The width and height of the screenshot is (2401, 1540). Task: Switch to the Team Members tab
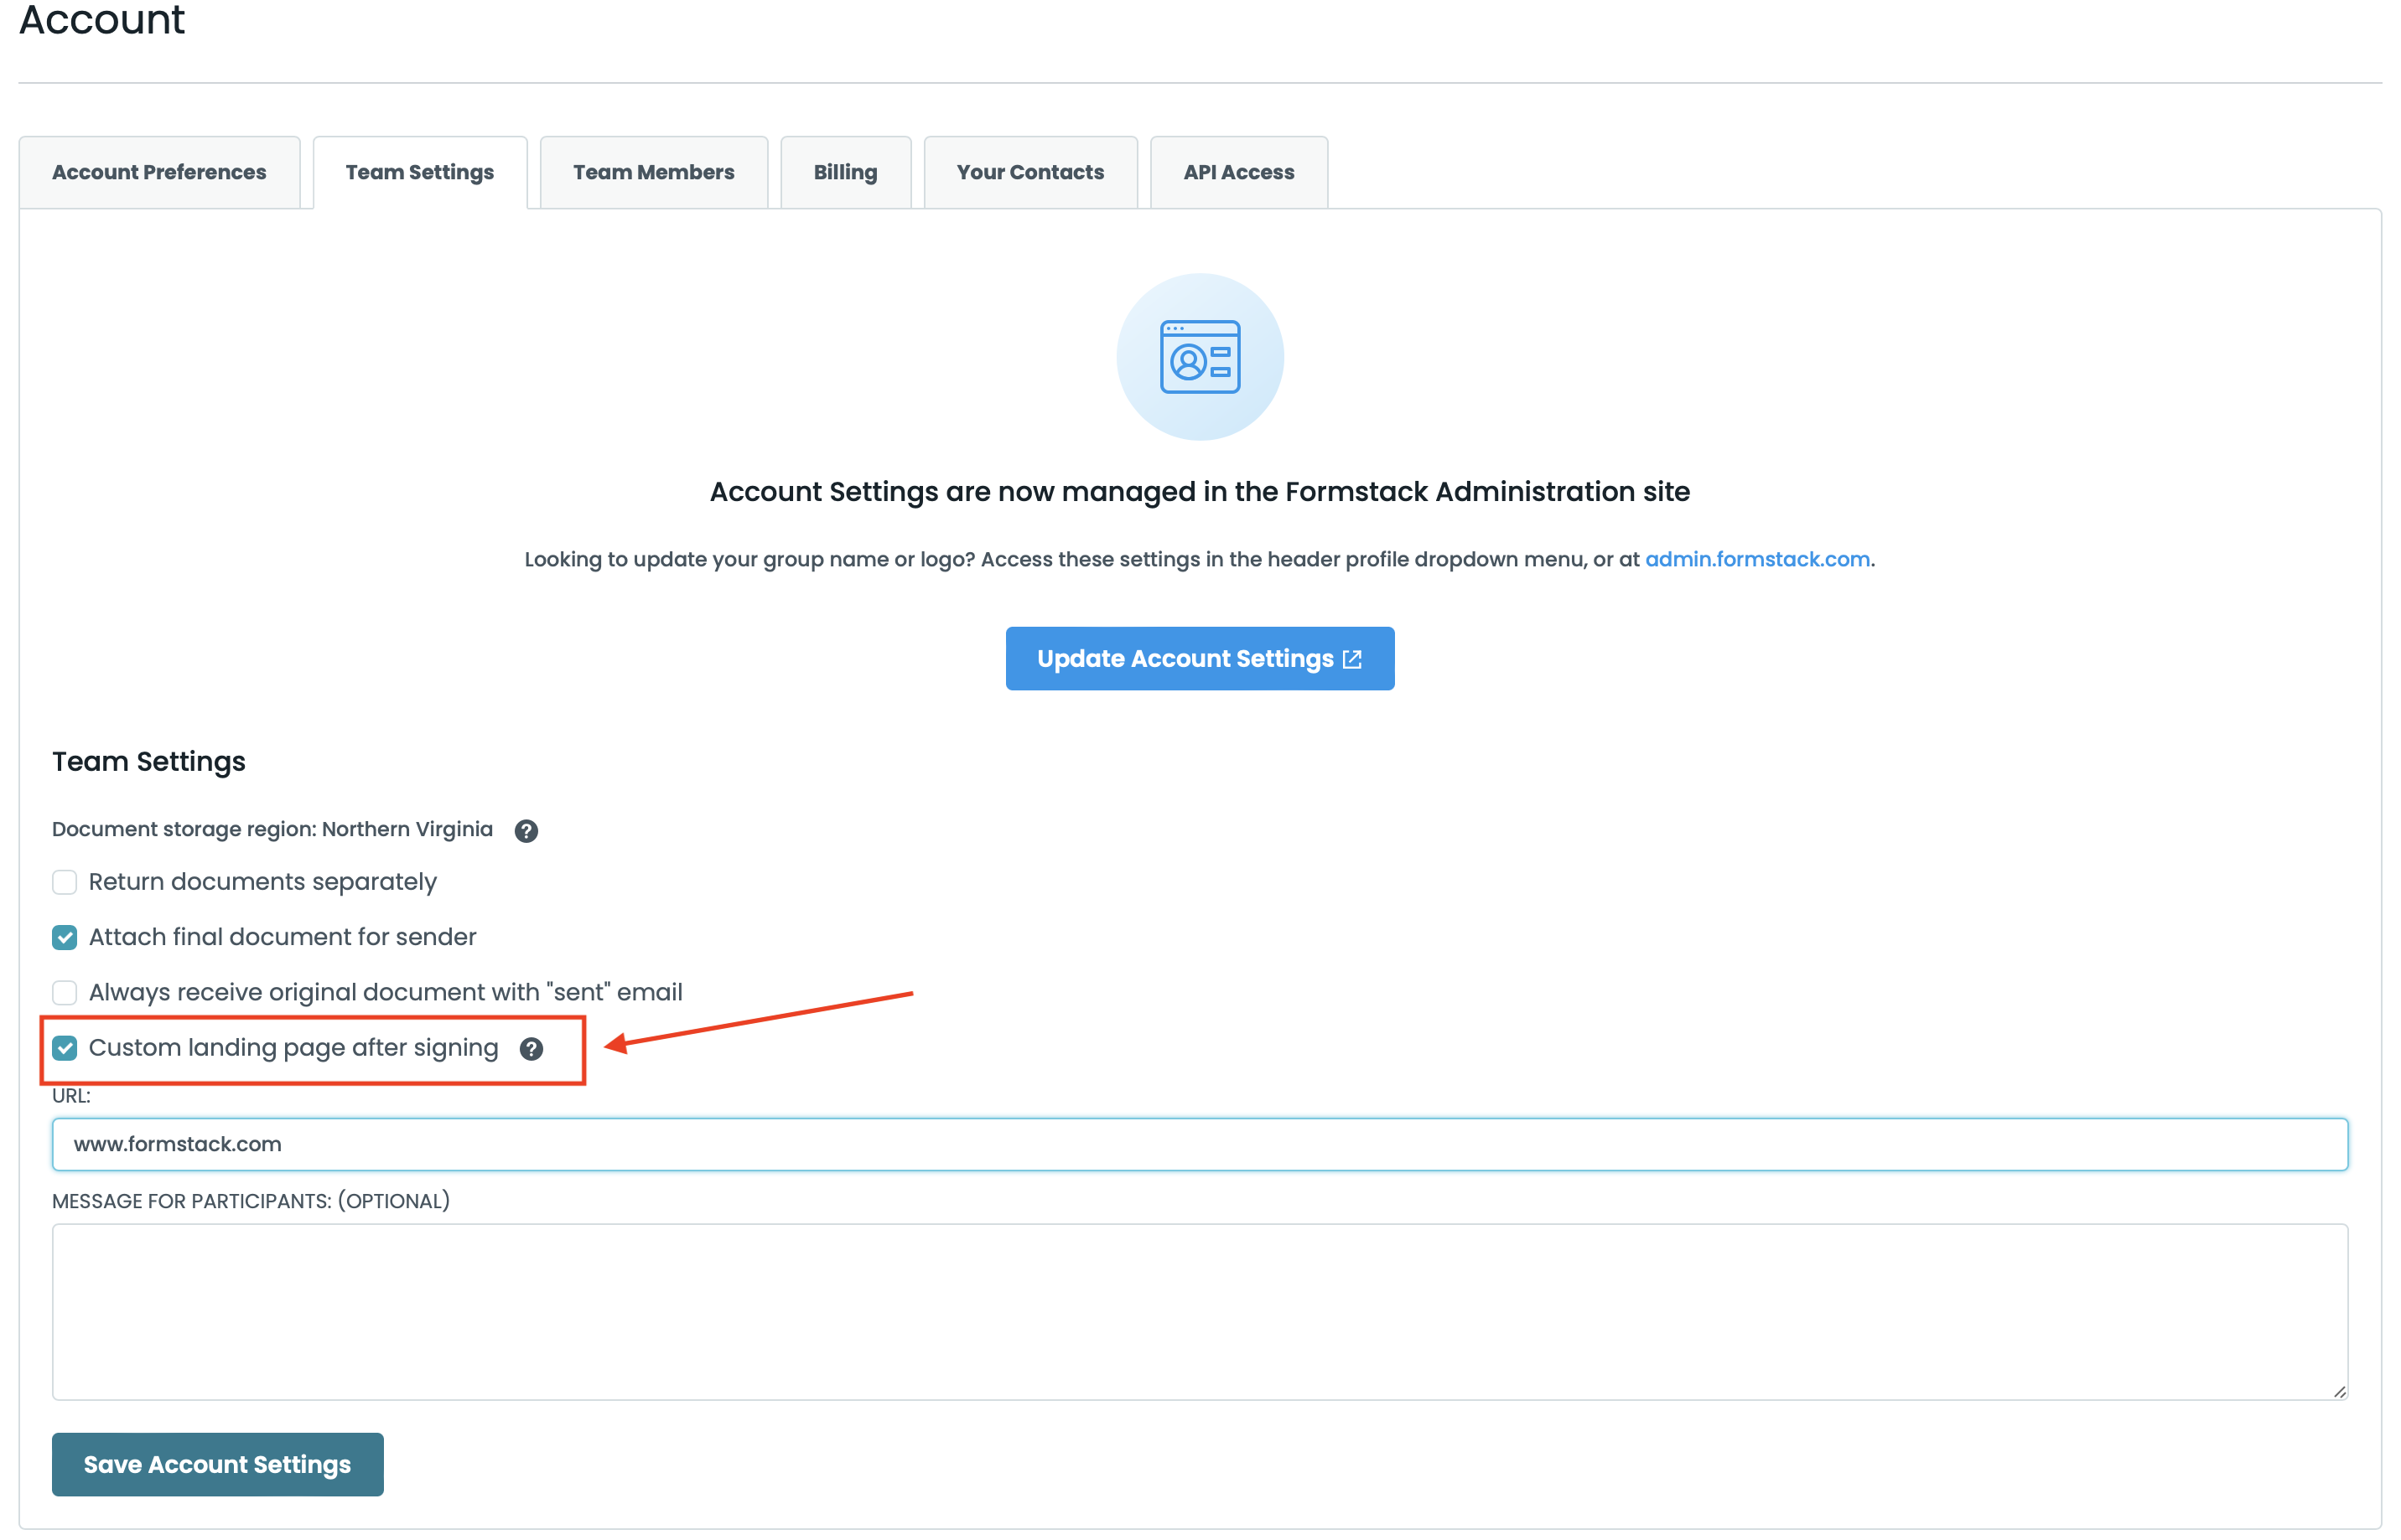click(653, 172)
